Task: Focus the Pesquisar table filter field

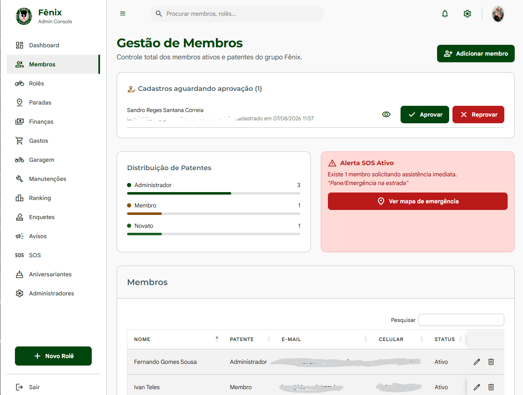Action: (461, 320)
